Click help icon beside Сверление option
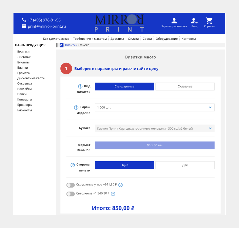 (x=113, y=194)
